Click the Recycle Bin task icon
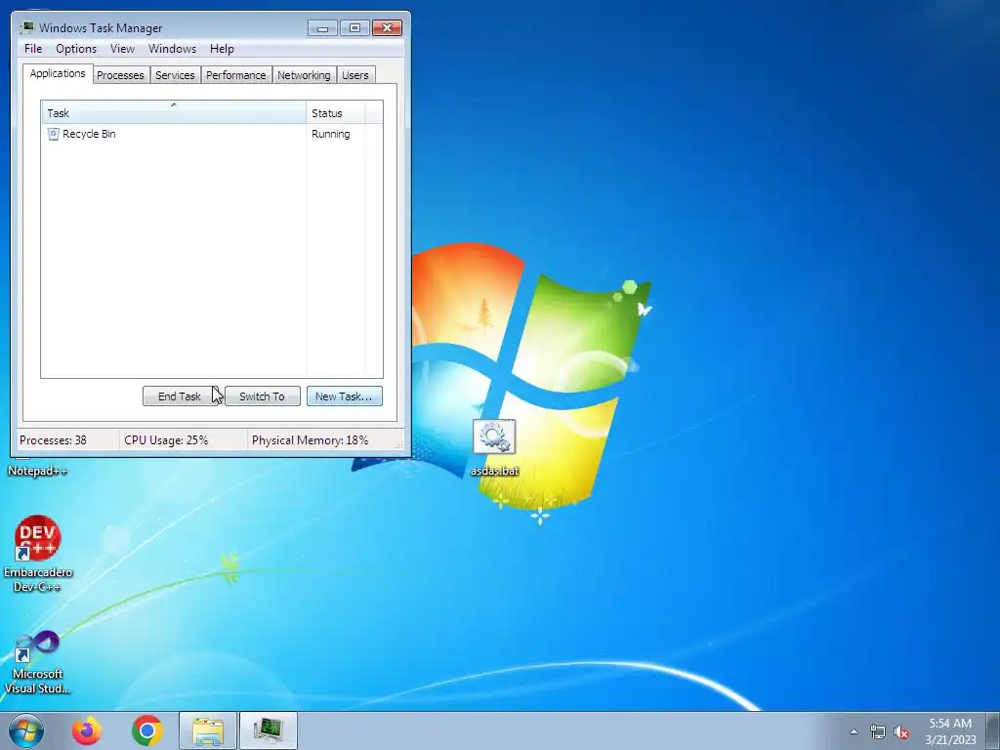 53,134
